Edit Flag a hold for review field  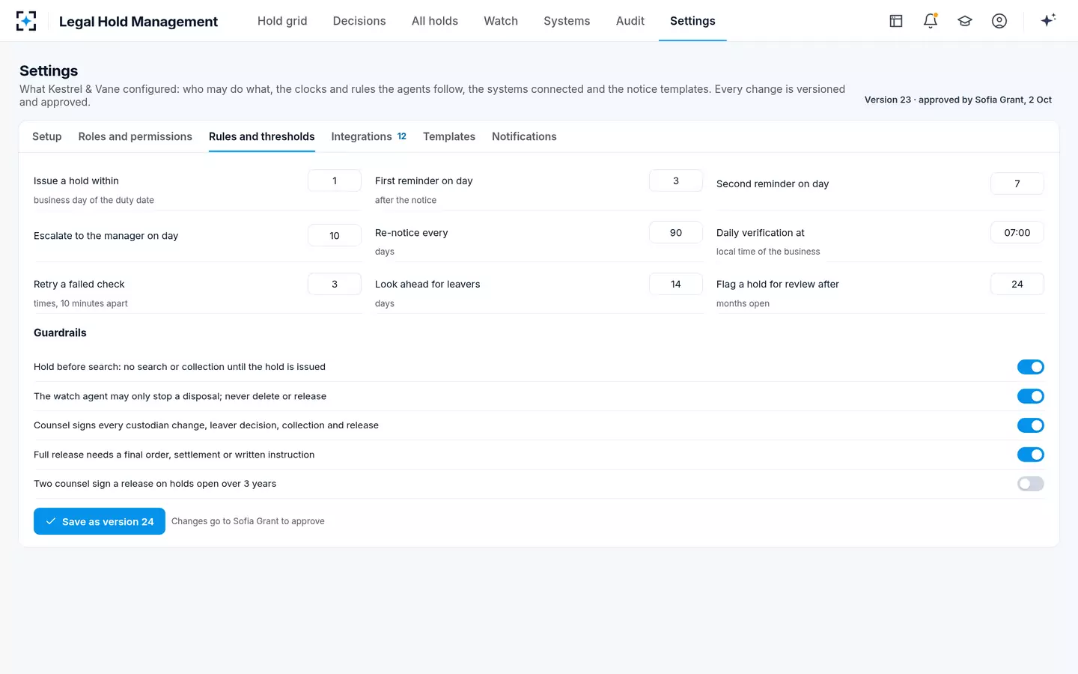[x=1017, y=284]
